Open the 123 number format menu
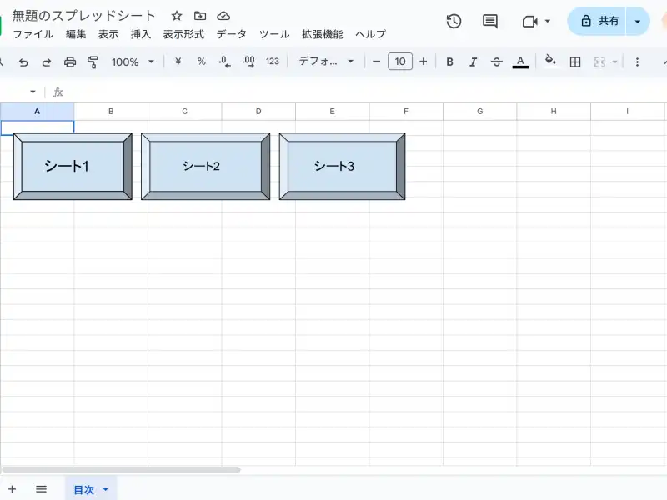This screenshot has height=500, width=667. (x=273, y=62)
